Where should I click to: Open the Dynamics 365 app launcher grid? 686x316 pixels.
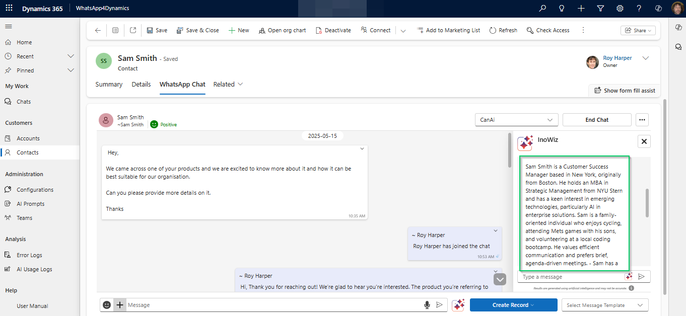[x=10, y=8]
